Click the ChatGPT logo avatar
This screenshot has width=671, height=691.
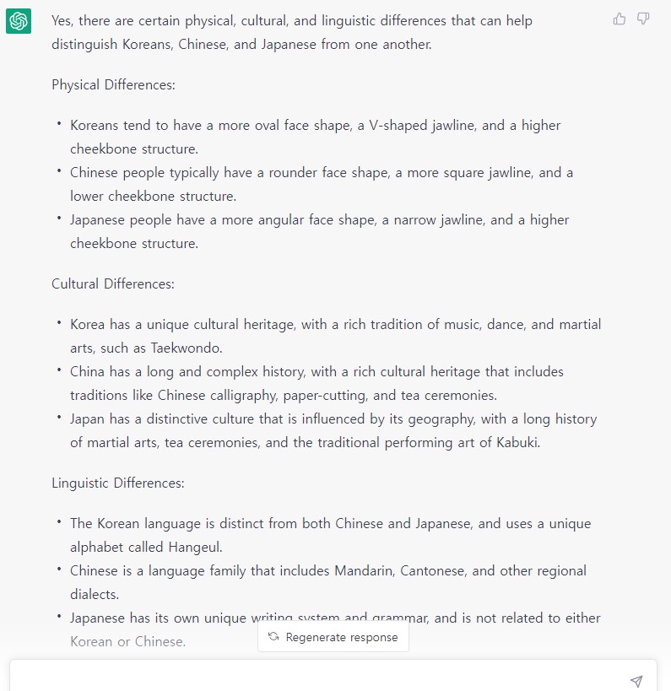tap(19, 21)
